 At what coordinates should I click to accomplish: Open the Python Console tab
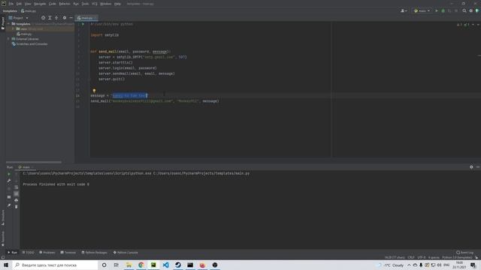126,253
